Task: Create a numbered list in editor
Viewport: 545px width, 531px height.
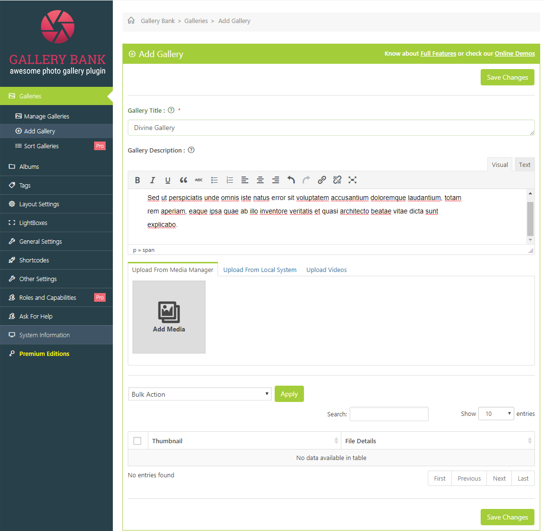Action: pyautogui.click(x=230, y=180)
